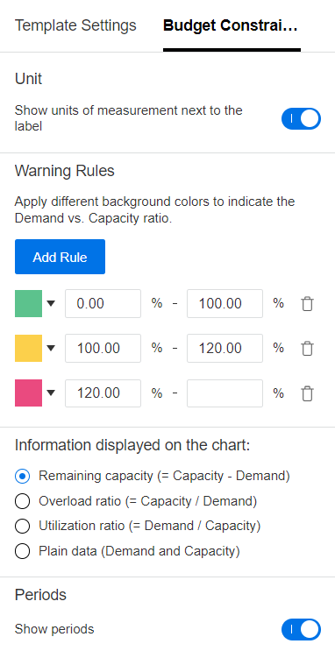Select Overload ratio radio option

pos(22,501)
